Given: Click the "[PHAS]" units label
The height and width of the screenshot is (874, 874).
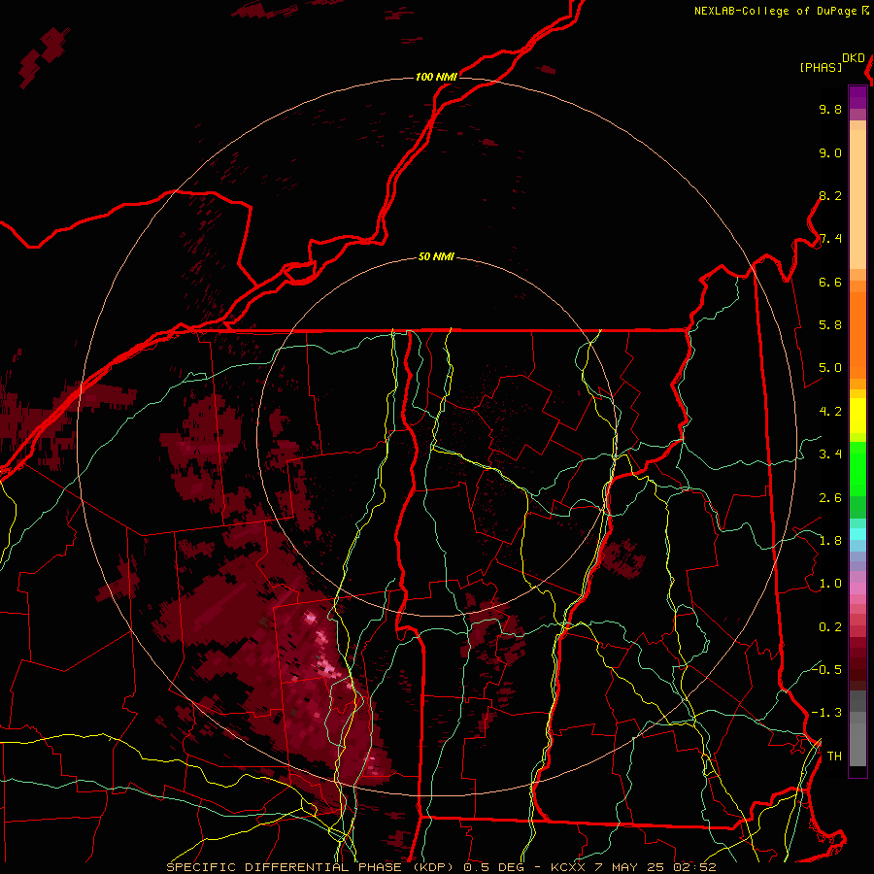Looking at the screenshot, I should pos(821,68).
